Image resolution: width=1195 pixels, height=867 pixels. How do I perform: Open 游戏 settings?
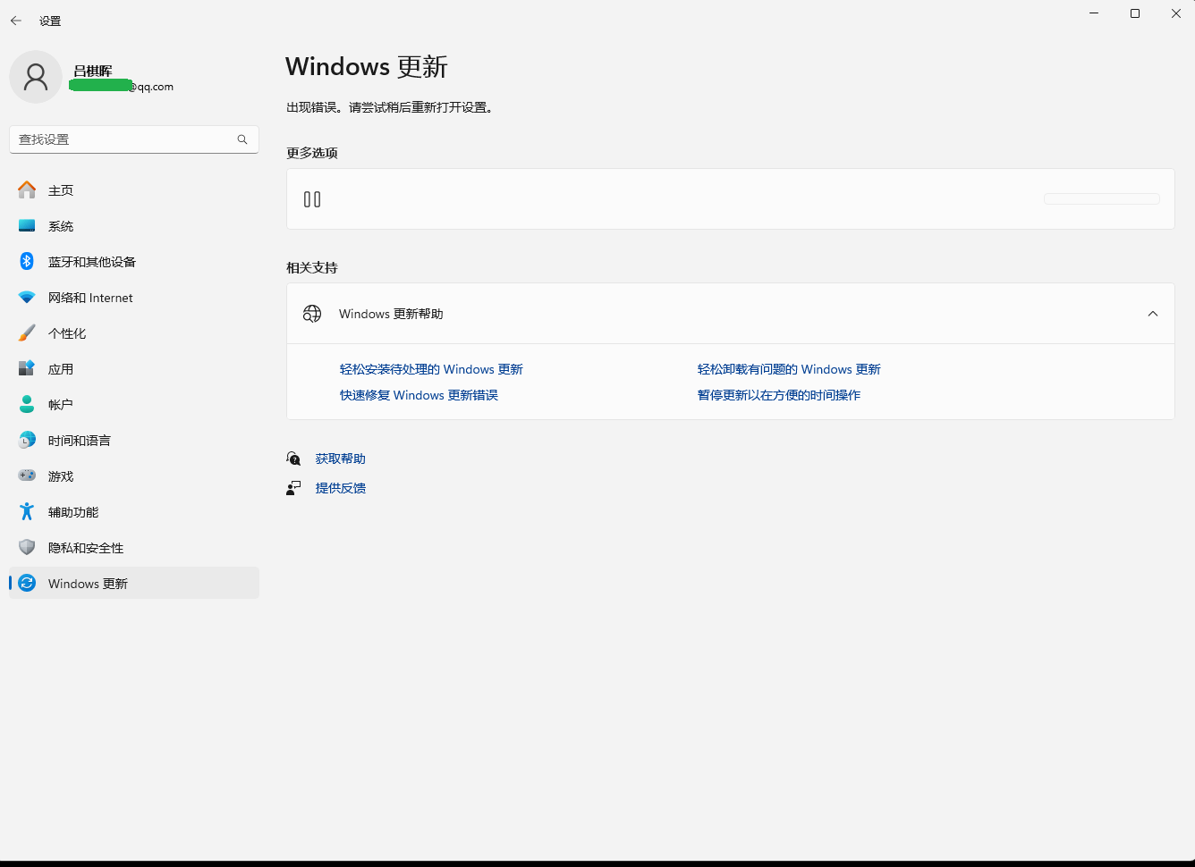coord(134,476)
